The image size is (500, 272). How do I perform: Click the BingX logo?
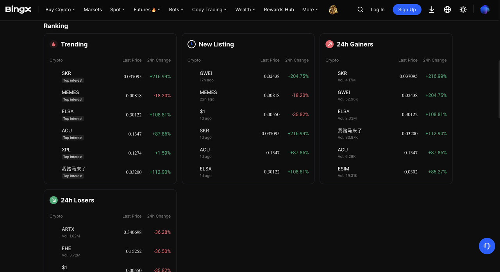coord(18,9)
